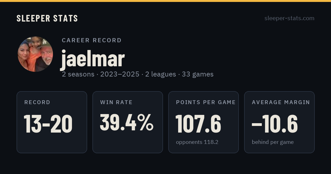Select the jaelmar username heading
The image size is (331, 174).
tap(93, 59)
